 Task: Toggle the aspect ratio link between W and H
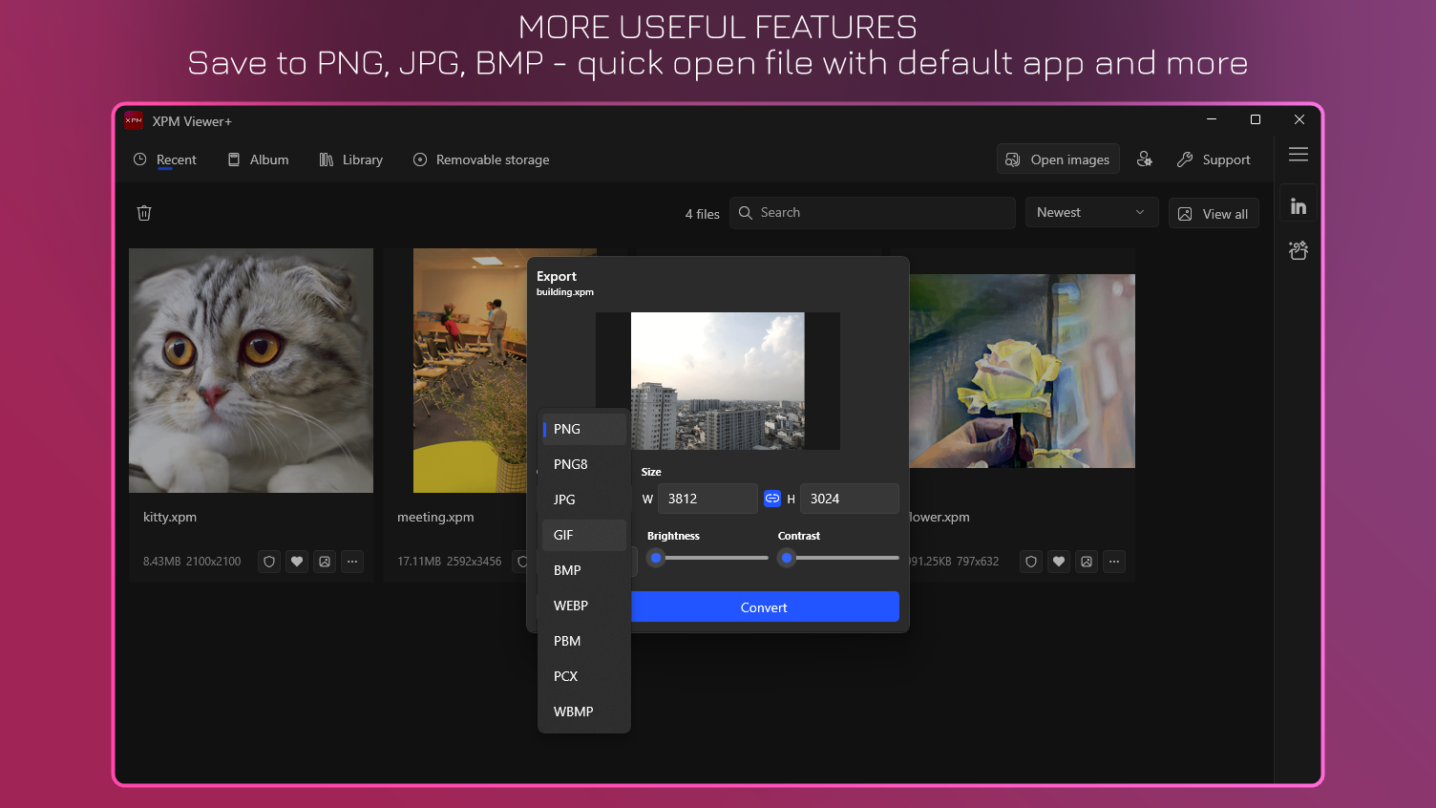772,499
